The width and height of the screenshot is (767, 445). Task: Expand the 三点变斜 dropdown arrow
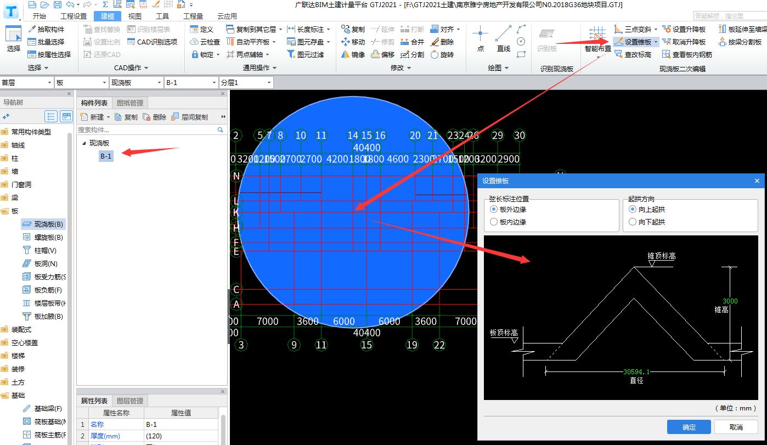(656, 29)
